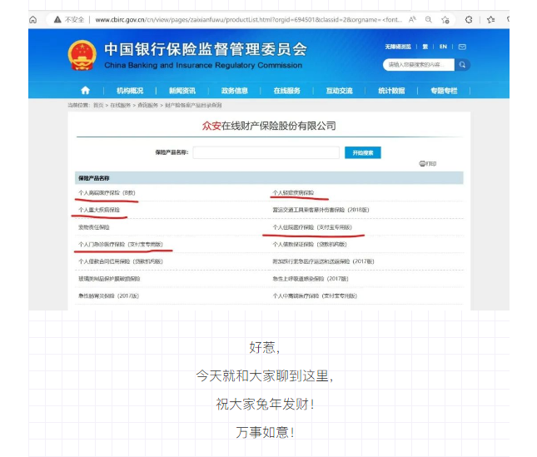The width and height of the screenshot is (537, 457).
Task: Click 宠物责任保险
Action: point(94,227)
